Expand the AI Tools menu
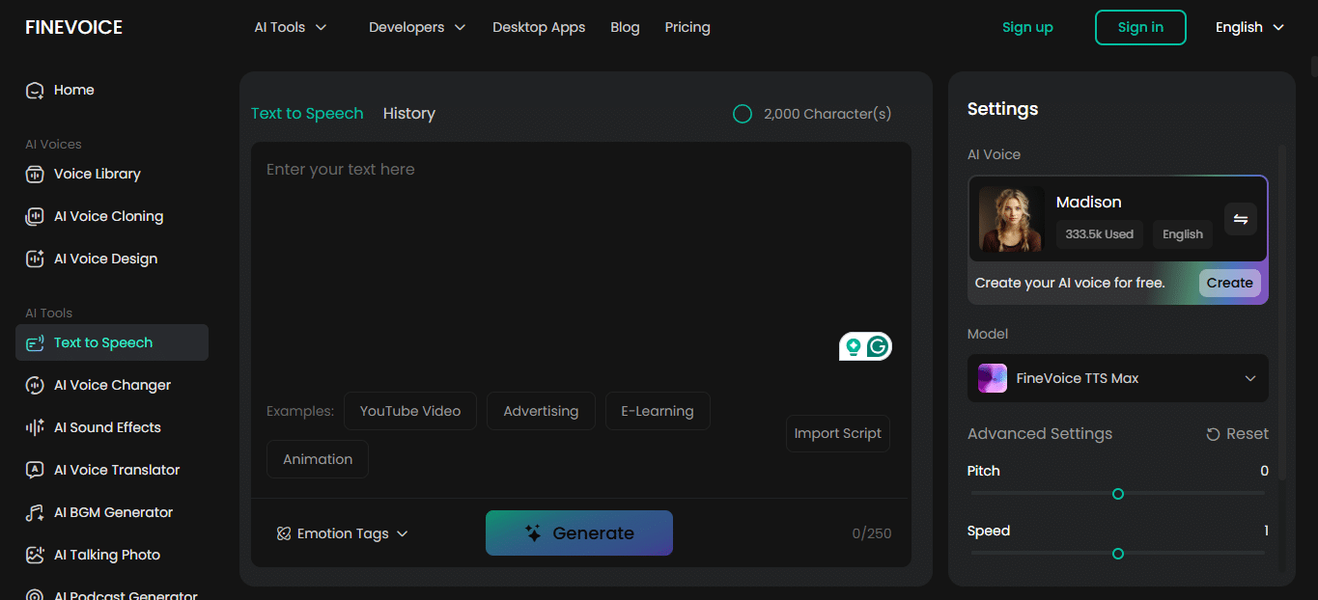This screenshot has width=1318, height=600. pyautogui.click(x=290, y=27)
